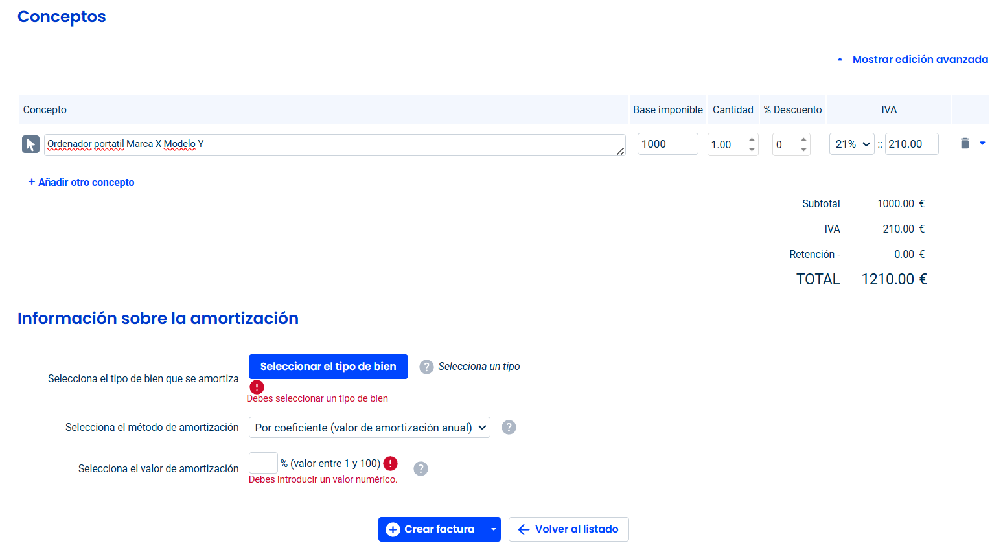Add another concept with Añadir otro concepto
Screen dimensions: 1003x550
click(81, 182)
